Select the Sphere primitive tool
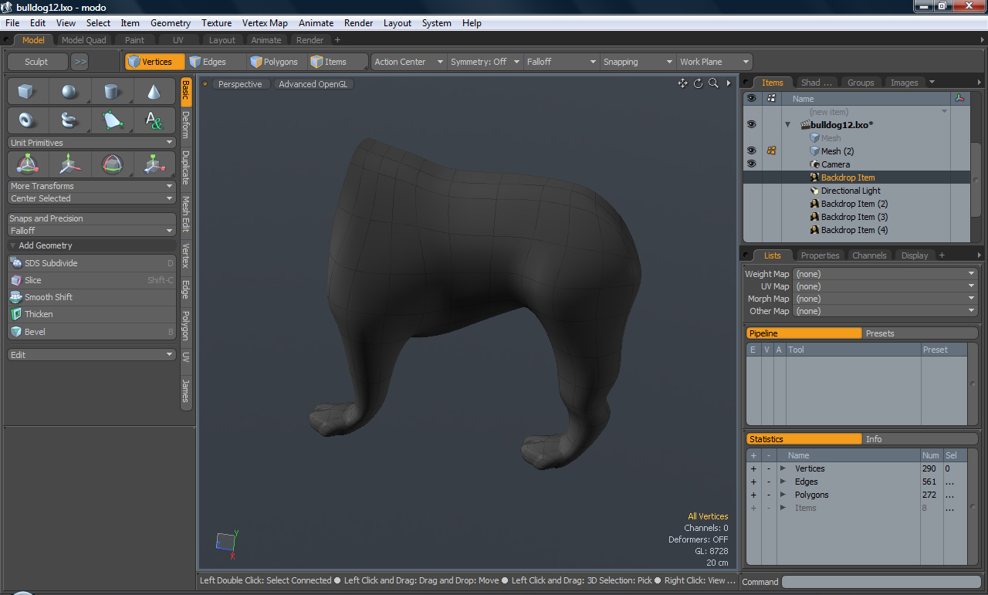988x595 pixels. pyautogui.click(x=69, y=92)
